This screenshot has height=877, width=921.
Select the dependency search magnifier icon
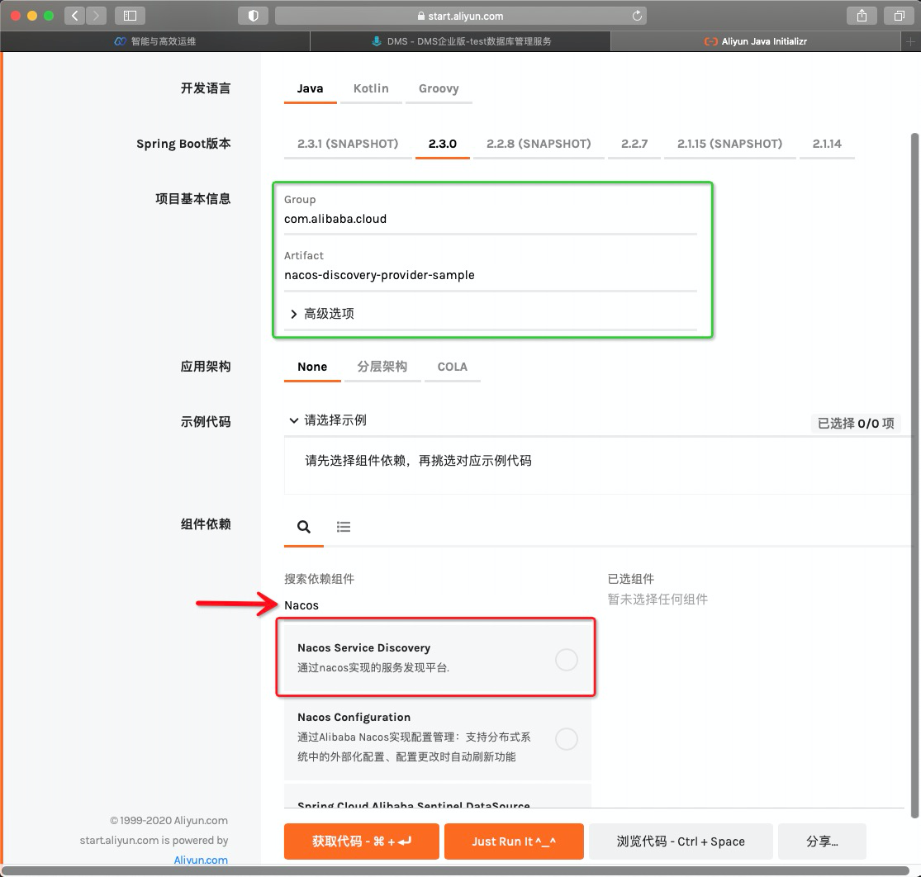(x=304, y=527)
